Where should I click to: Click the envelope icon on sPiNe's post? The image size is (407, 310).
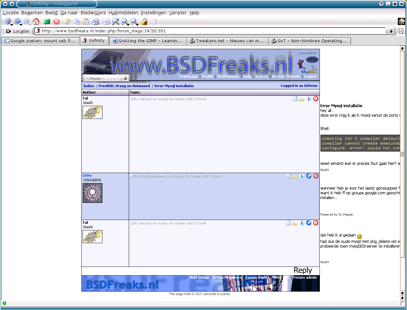pyautogui.click(x=295, y=177)
